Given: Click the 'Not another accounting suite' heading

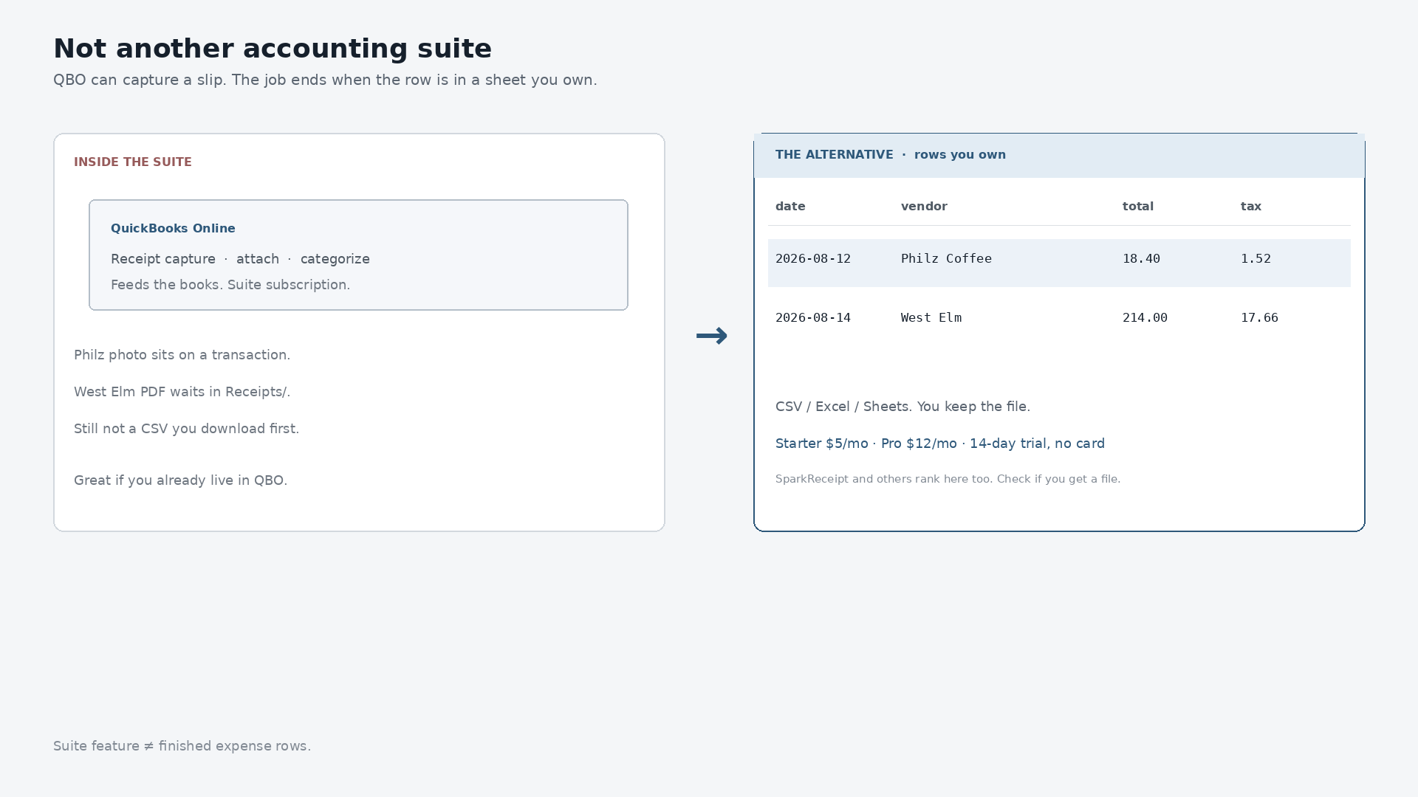Looking at the screenshot, I should tap(273, 49).
